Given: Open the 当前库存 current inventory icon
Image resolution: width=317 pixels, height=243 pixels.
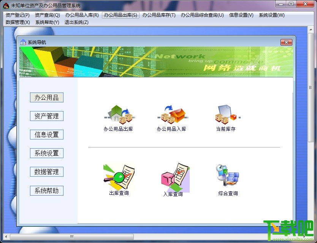Looking at the screenshot, I should (227, 114).
